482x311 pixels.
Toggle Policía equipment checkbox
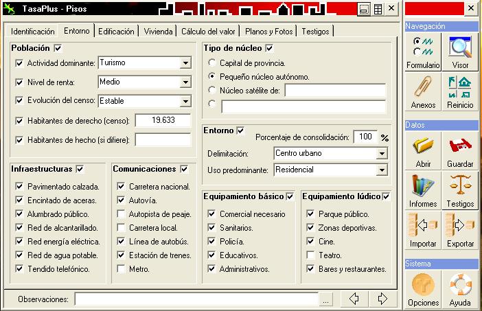tap(211, 241)
